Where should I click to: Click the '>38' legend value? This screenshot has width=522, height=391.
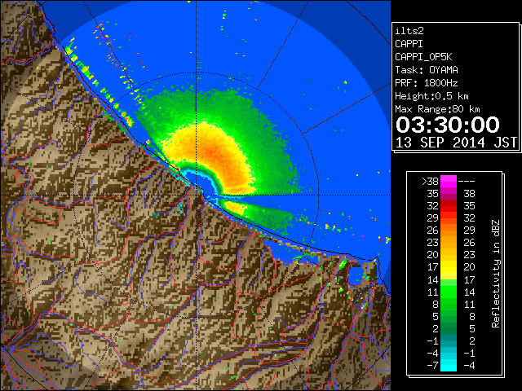[430, 182]
